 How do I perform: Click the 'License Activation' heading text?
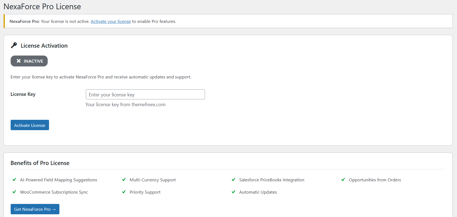click(x=44, y=46)
